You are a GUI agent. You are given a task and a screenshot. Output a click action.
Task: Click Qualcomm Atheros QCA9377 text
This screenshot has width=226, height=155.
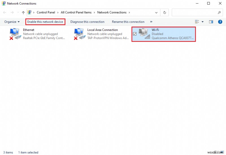tap(173, 38)
